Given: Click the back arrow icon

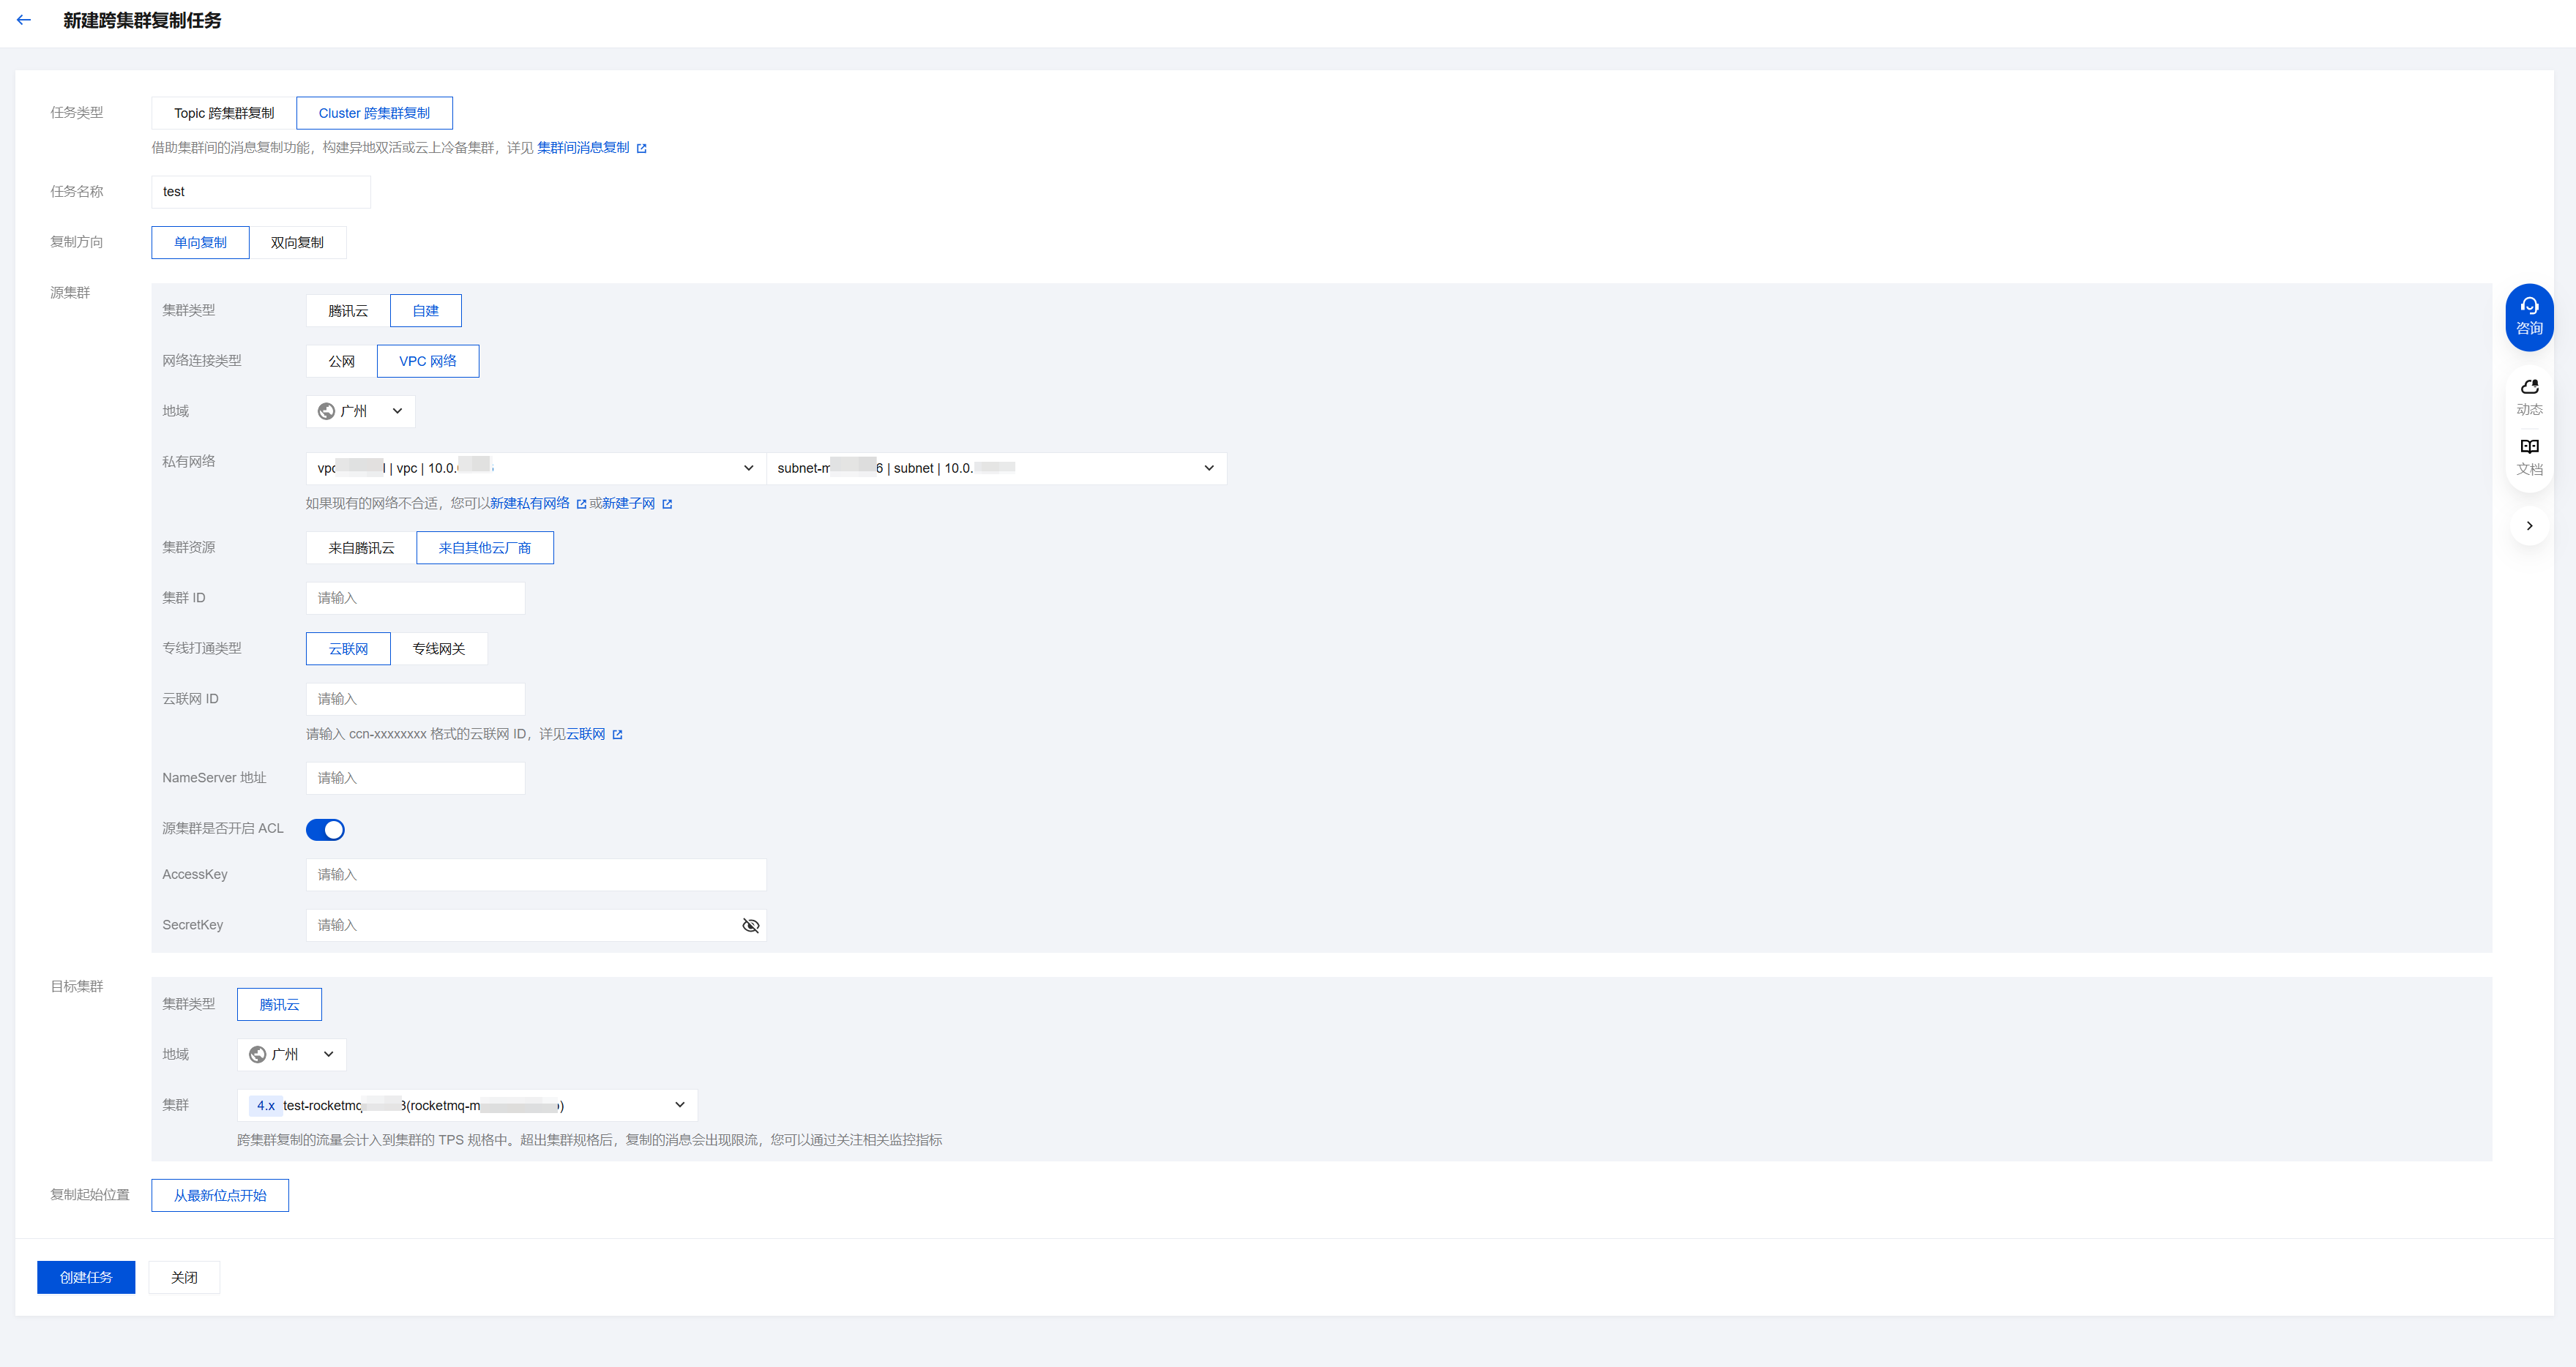Looking at the screenshot, I should 24,20.
